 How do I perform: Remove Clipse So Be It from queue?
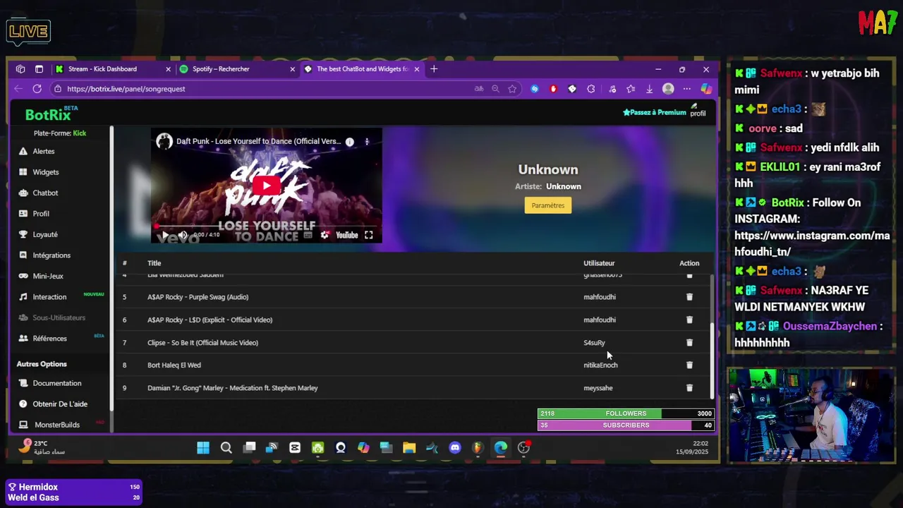[689, 342]
